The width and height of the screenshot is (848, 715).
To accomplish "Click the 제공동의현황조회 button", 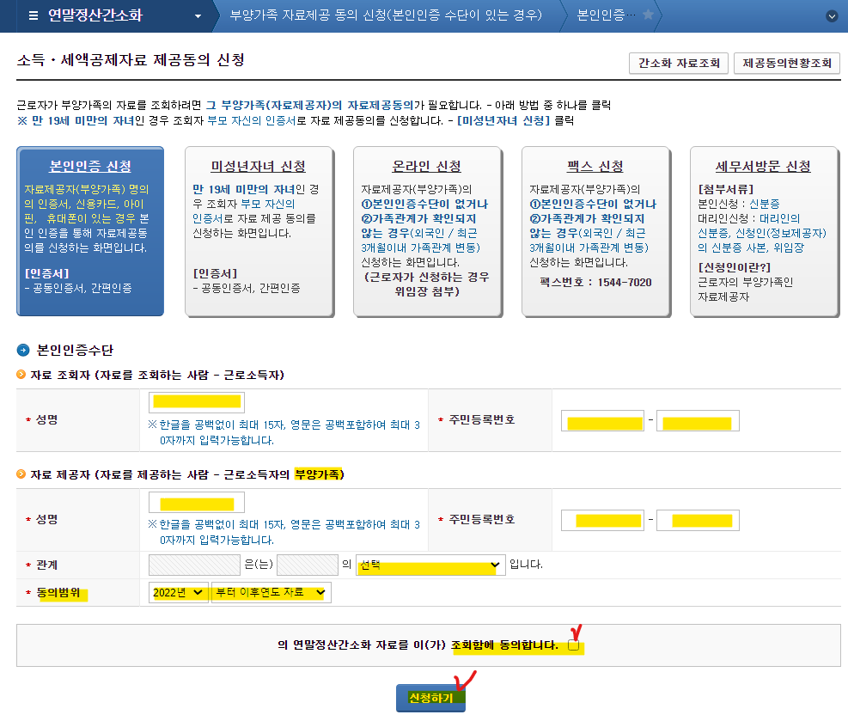I will [787, 64].
